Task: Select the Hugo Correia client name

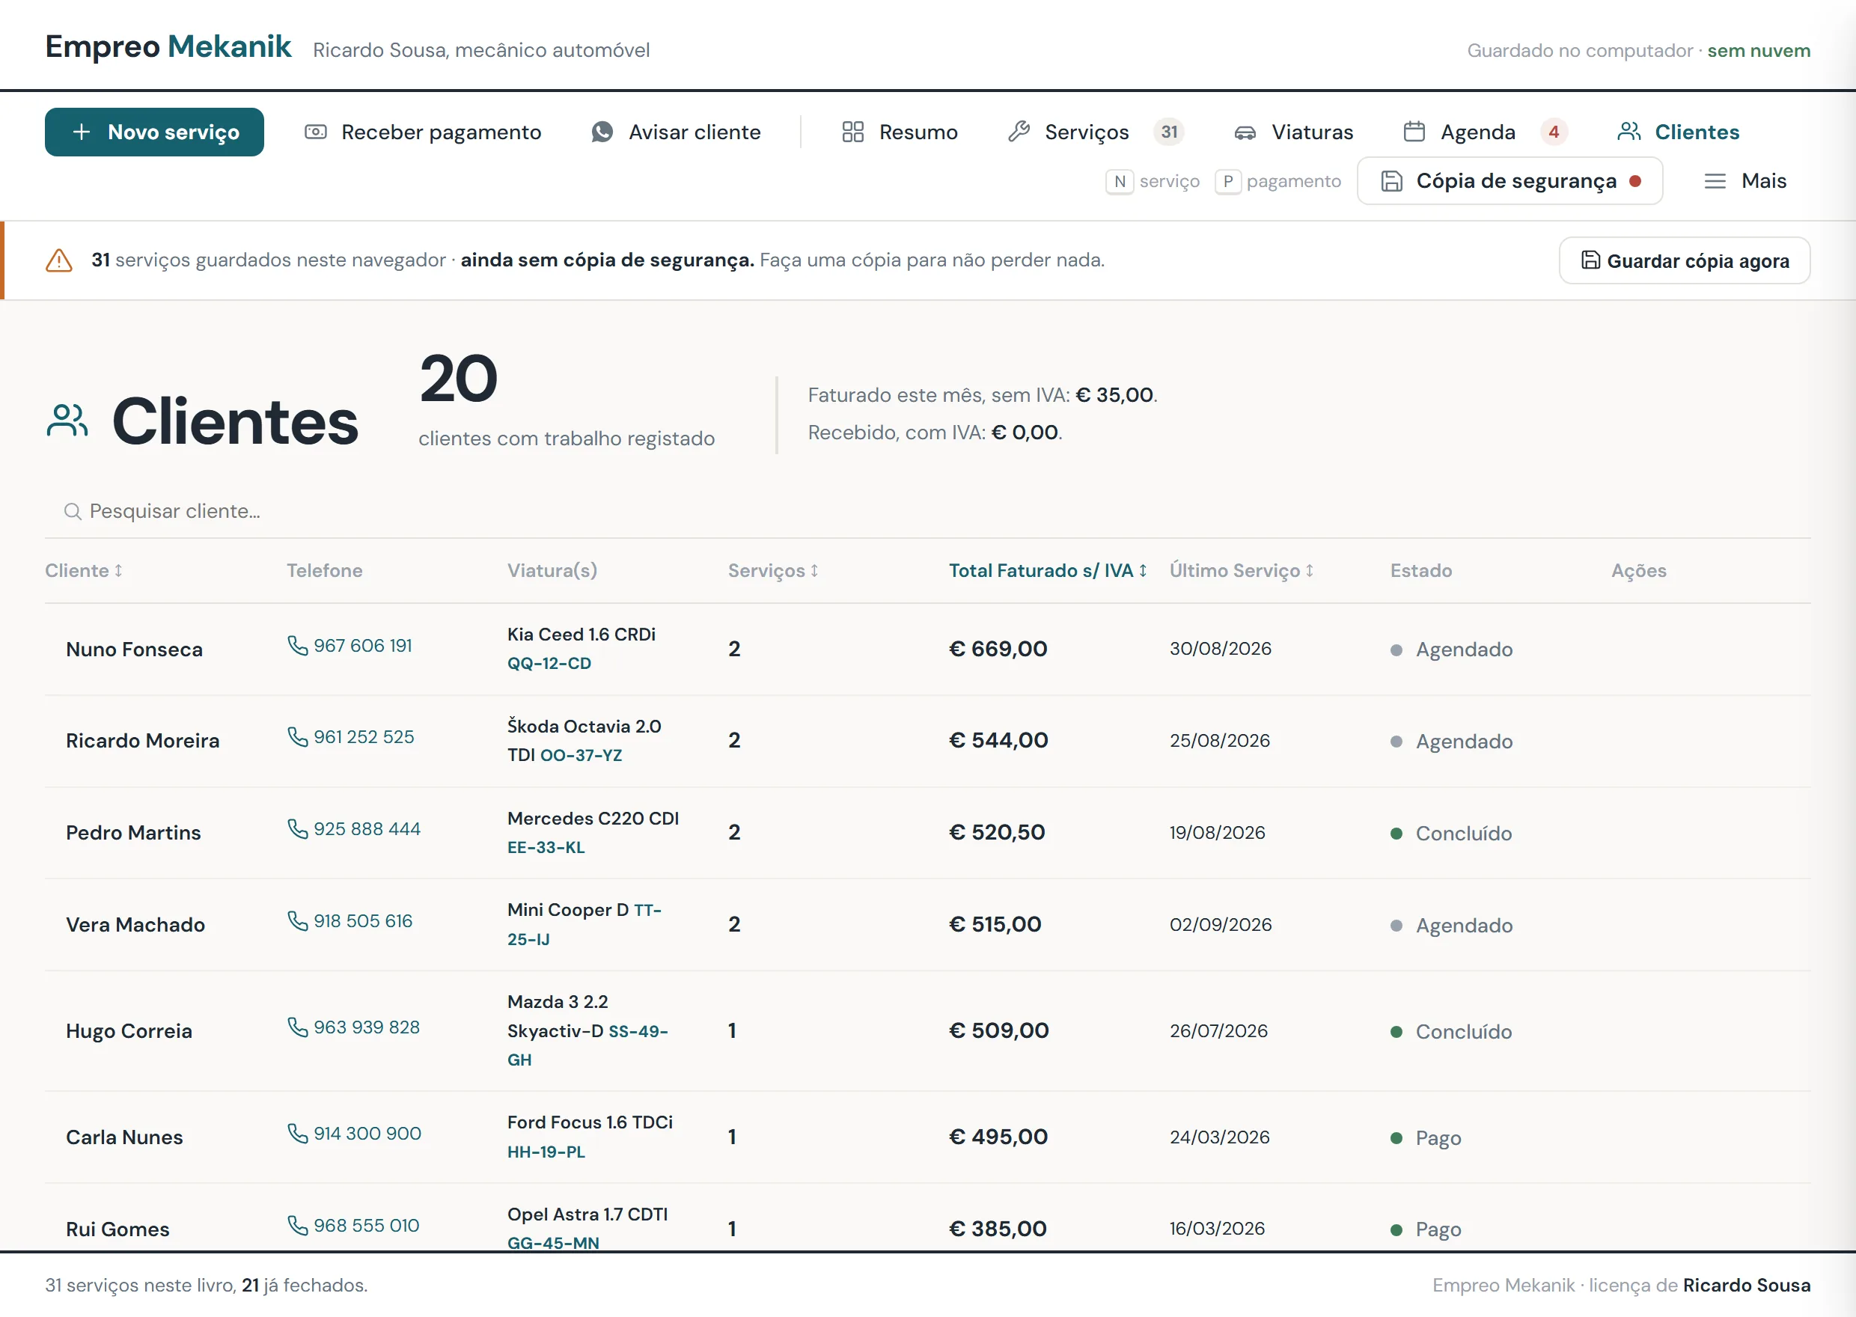Action: tap(129, 1032)
